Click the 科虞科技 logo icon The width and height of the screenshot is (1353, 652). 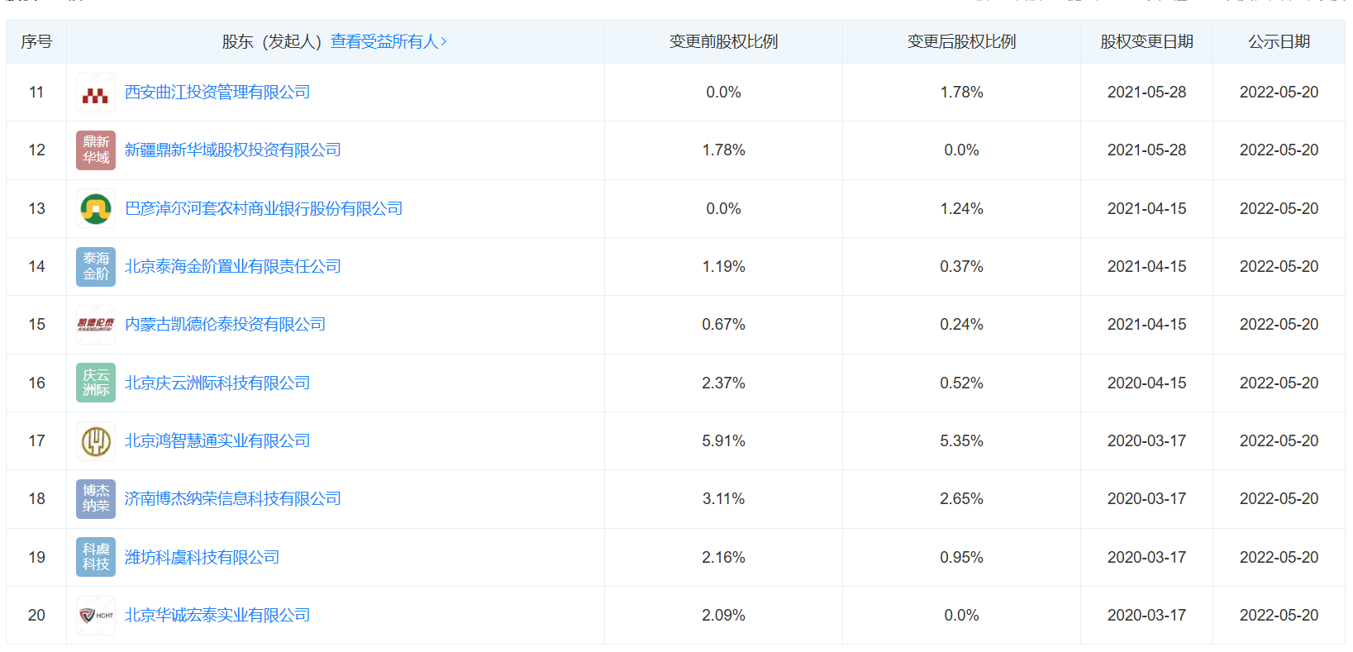point(96,557)
